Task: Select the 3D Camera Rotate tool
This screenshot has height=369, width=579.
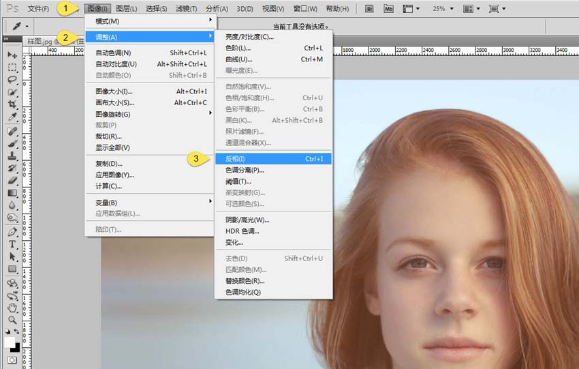Action: 12,296
